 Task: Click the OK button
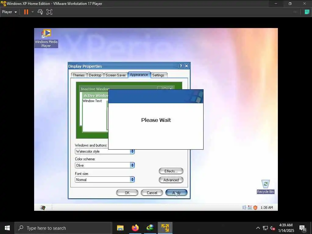pos(127,193)
